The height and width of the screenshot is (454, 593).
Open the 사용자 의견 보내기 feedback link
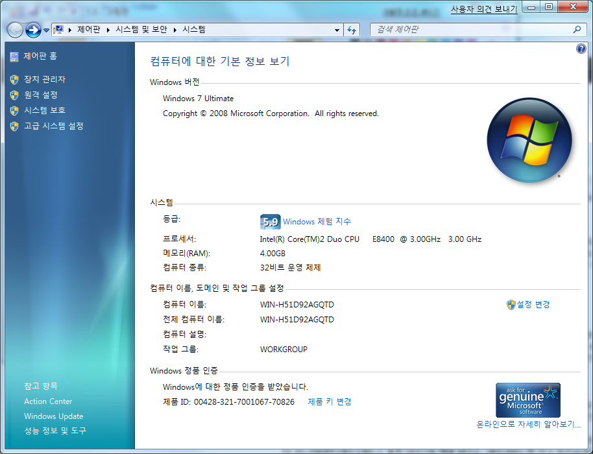[x=484, y=10]
